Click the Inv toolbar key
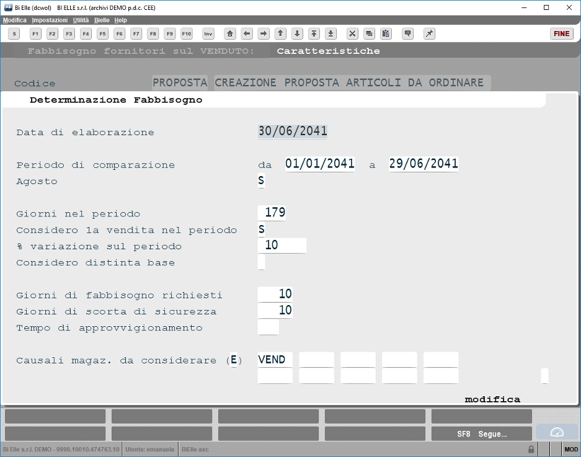 coord(208,33)
